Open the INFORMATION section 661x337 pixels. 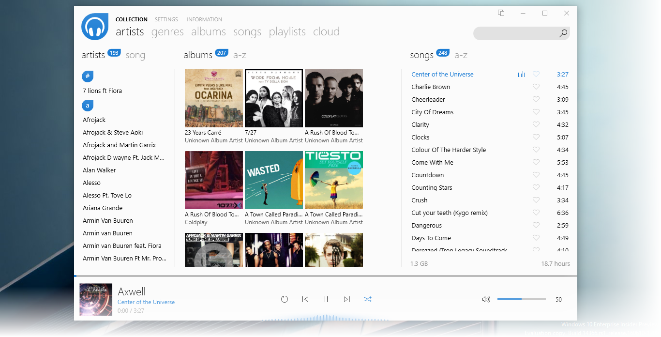pyautogui.click(x=204, y=19)
